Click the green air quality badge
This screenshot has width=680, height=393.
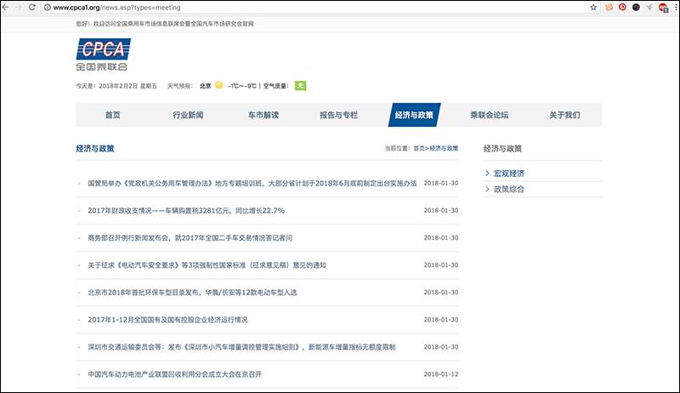(300, 85)
